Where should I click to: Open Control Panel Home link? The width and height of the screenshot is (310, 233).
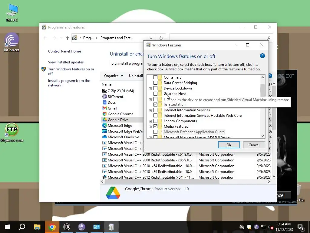(64, 51)
